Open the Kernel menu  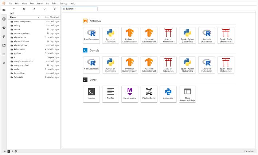40,3
